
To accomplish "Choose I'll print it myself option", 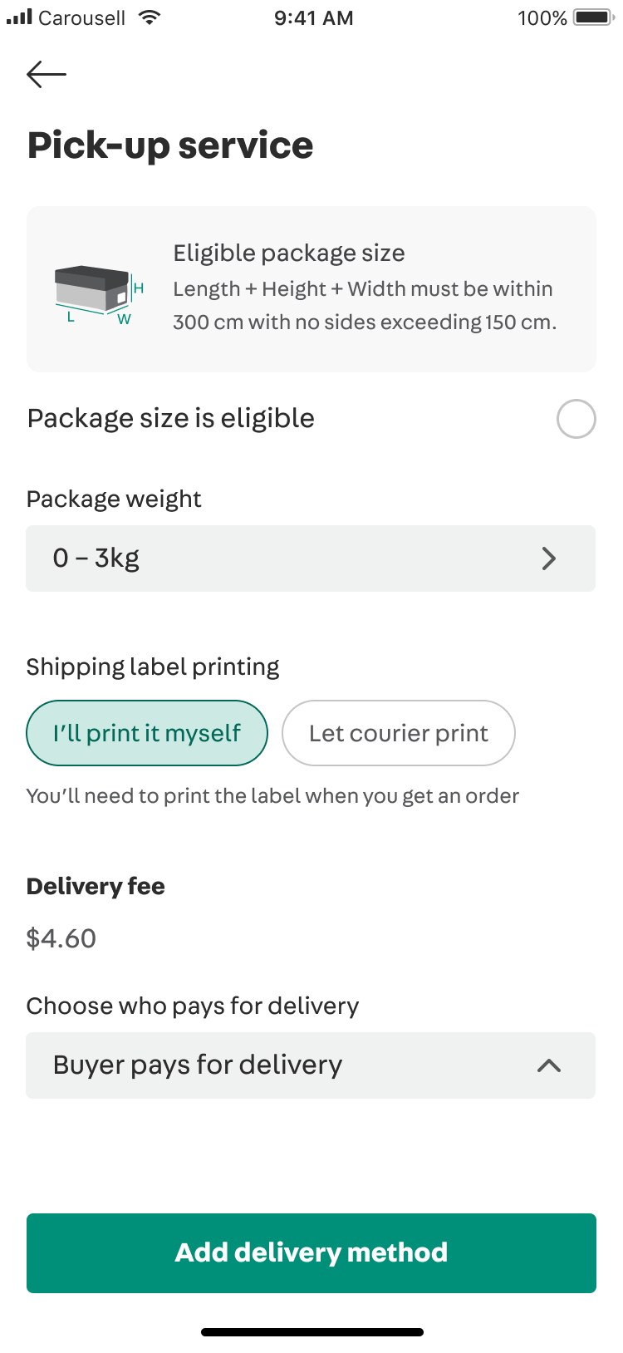I will coord(147,733).
